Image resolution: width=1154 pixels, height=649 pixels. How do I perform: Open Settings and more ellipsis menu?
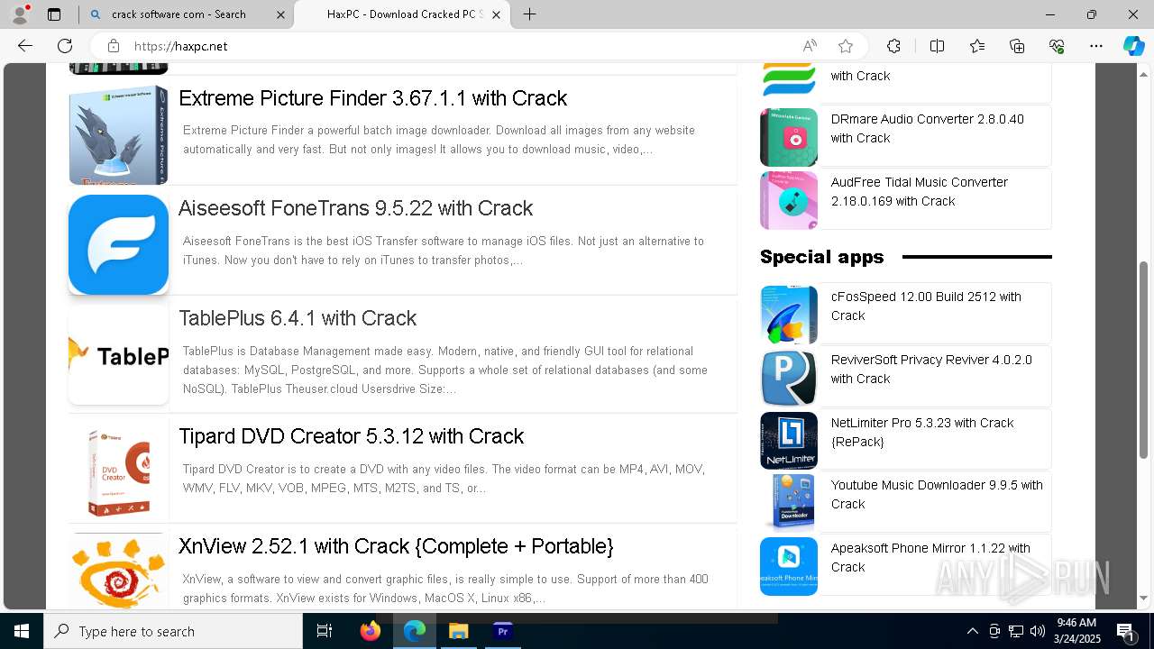click(x=1096, y=46)
